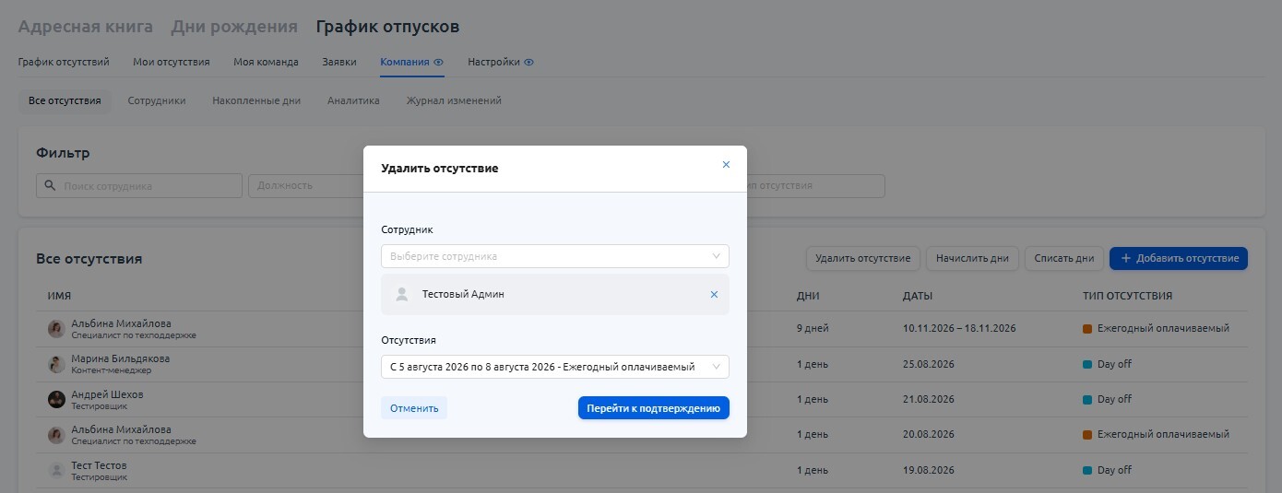Viewport: 1282px width, 493px height.
Task: Click the avatar of Андрей Шехов
Action: point(56,399)
